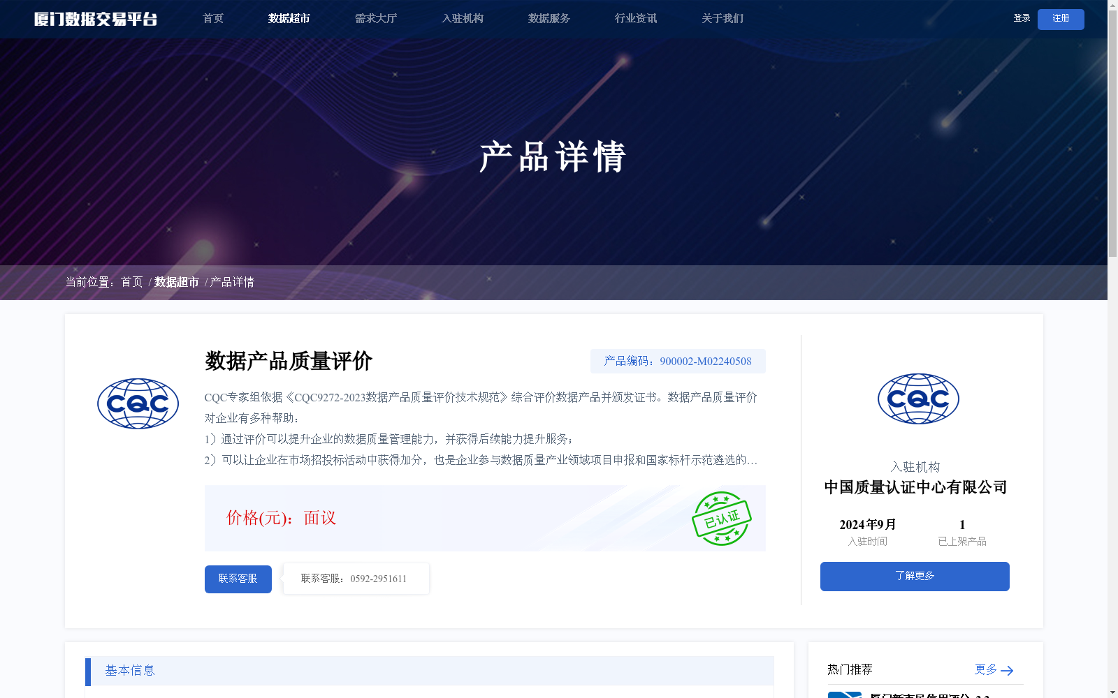Click the arrow icon next to 更多

(1007, 671)
